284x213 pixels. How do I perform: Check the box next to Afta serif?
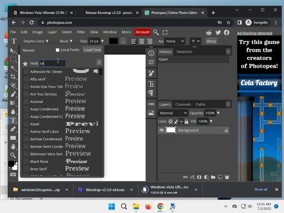(x=26, y=79)
